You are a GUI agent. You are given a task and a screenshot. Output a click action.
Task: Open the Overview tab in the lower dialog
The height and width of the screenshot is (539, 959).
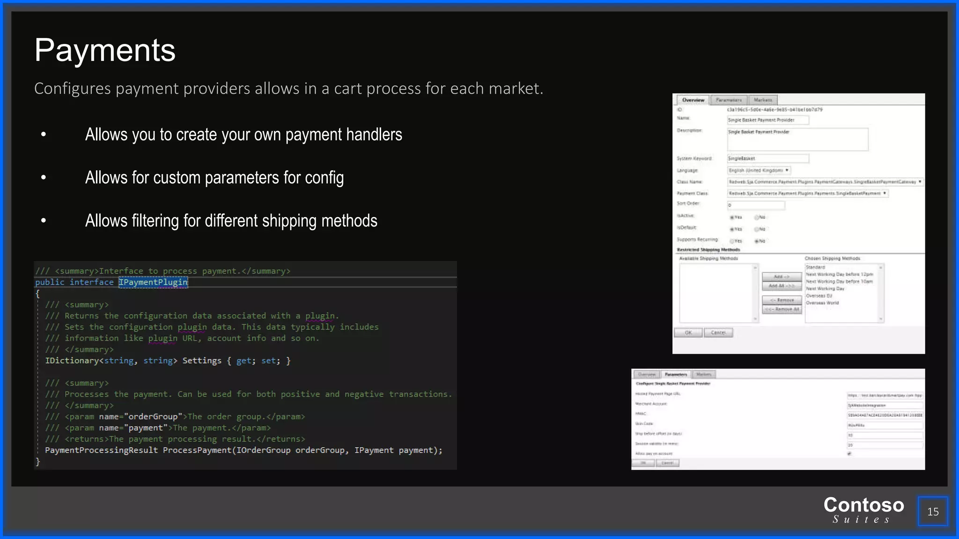[x=647, y=374]
